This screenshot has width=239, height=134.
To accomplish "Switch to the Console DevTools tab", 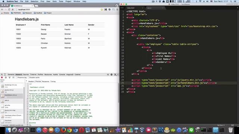I will click(62, 74).
